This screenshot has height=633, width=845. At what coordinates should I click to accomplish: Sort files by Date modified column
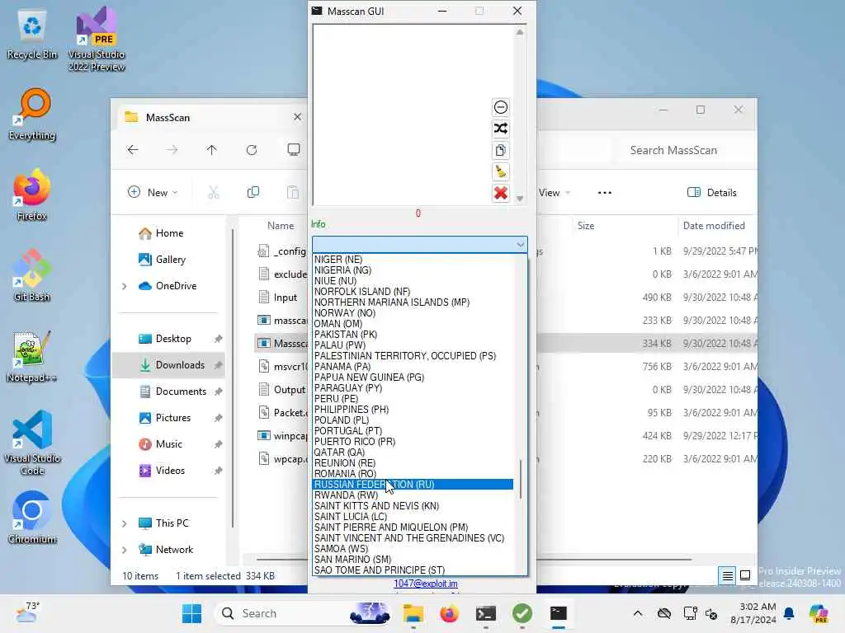click(714, 226)
